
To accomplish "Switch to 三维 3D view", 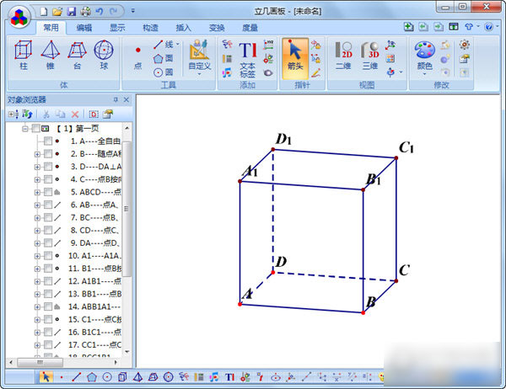I will pyautogui.click(x=369, y=57).
